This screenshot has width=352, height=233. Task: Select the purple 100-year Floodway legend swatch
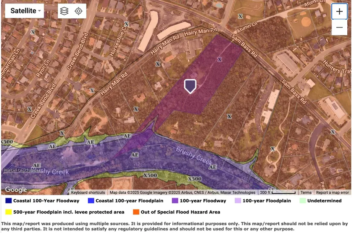pos(175,201)
